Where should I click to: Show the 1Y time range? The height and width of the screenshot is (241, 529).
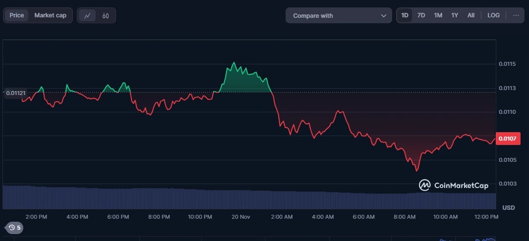point(454,15)
